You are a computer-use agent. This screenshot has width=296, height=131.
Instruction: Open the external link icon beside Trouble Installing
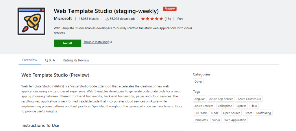click(x=111, y=42)
